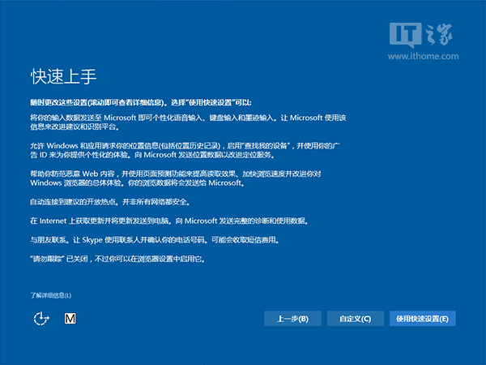Go back with 上一步(B) button
The image size is (486, 365).
coord(292,319)
